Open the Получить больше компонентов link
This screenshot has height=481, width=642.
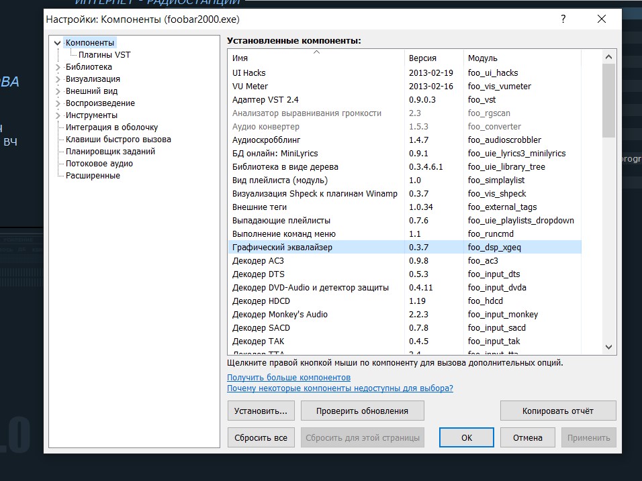[289, 378]
